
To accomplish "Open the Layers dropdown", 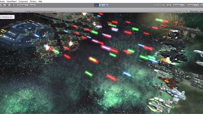I will (x=193, y=5).
